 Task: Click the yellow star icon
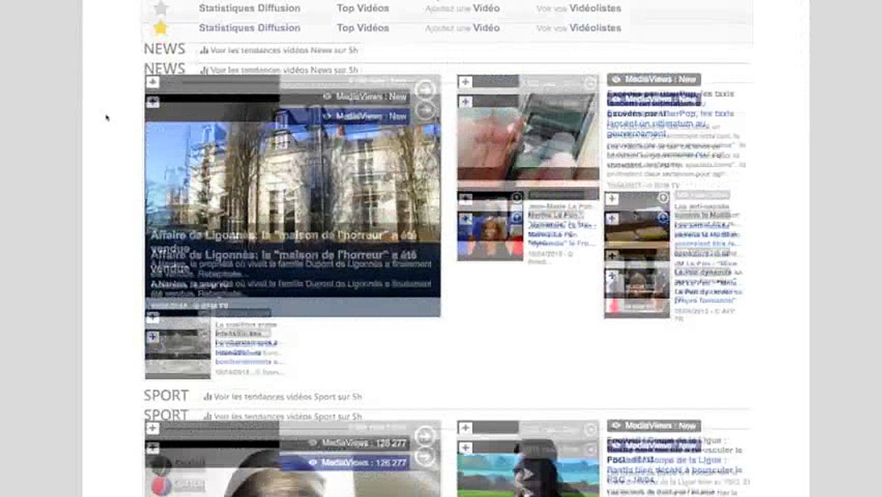(x=160, y=28)
